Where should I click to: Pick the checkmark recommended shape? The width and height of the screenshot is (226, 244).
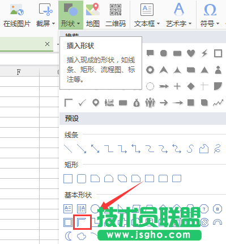pyautogui.click(x=82, y=103)
